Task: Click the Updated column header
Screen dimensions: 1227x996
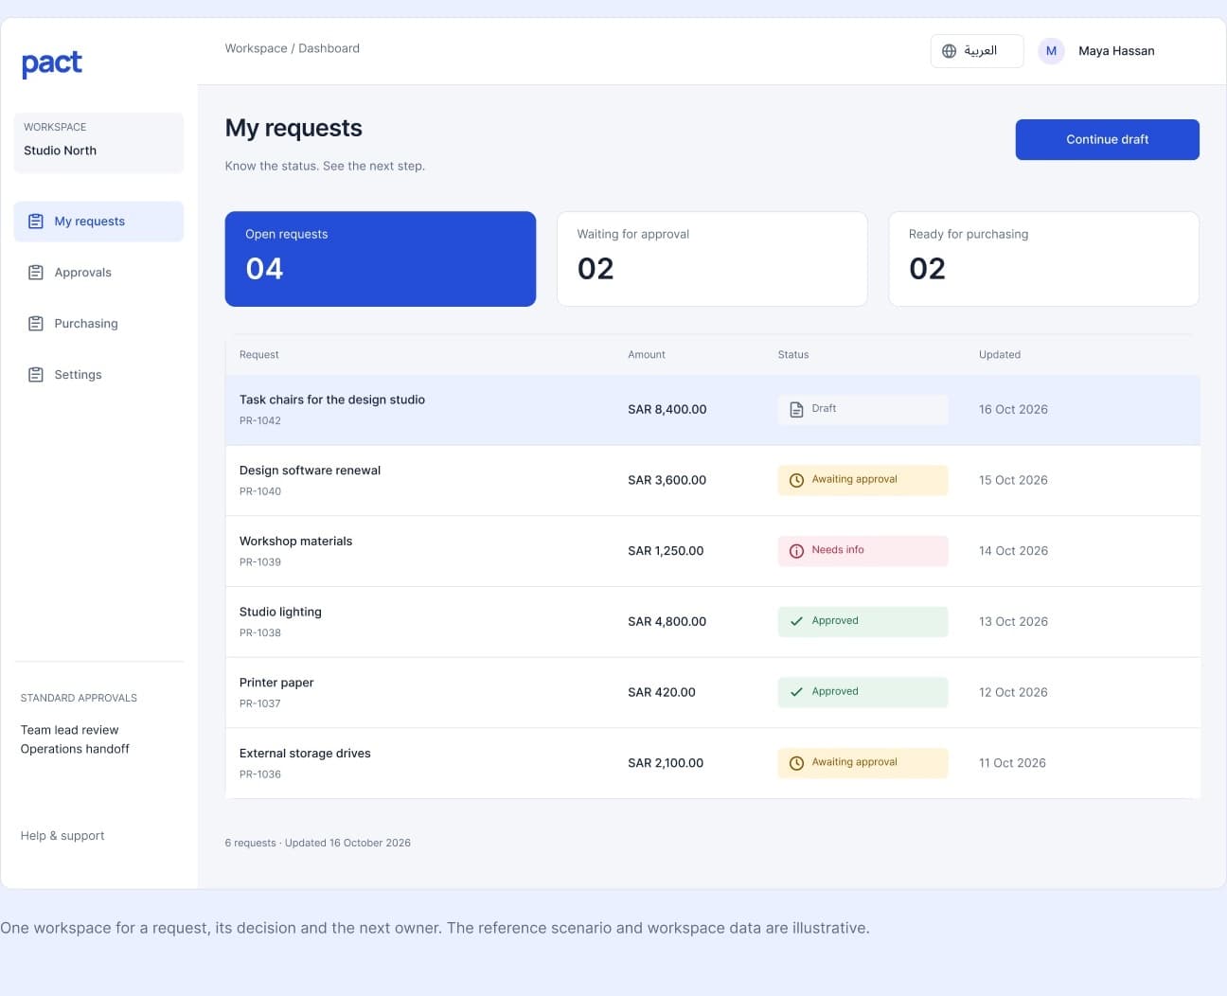Action: [1000, 355]
